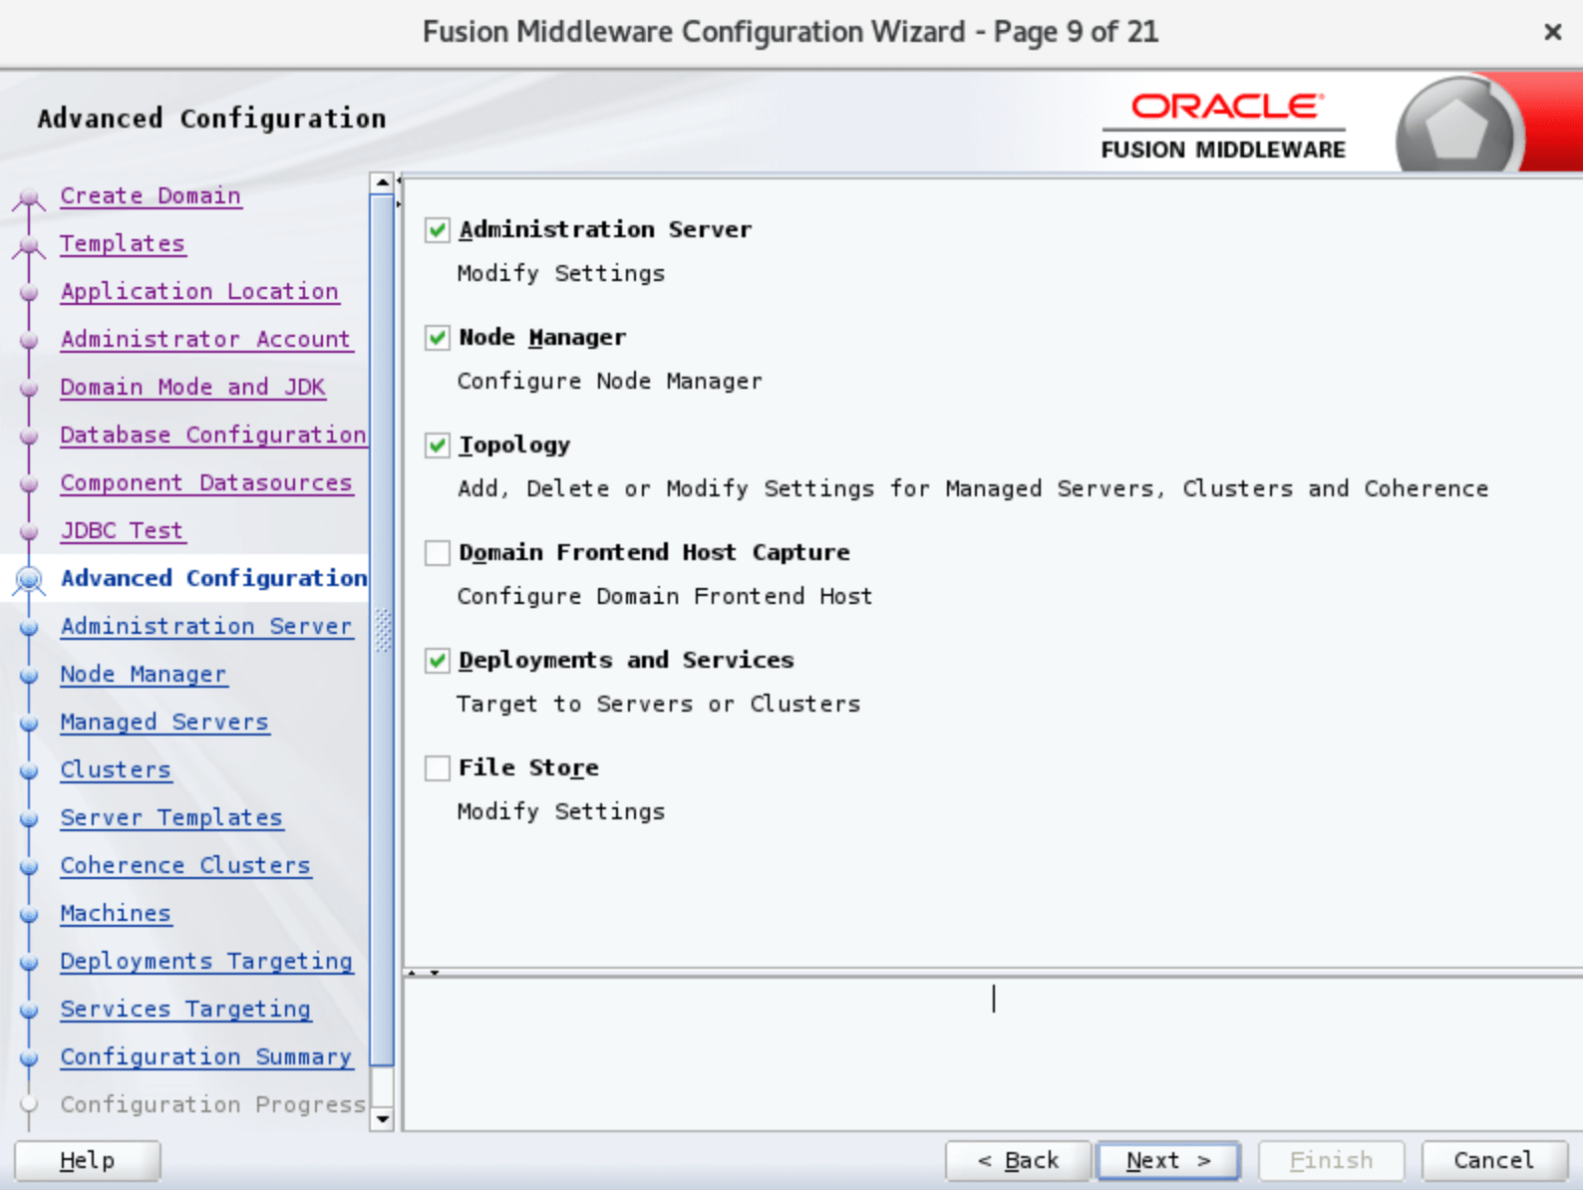Click the step list scroll up arrow
Image resolution: width=1583 pixels, height=1190 pixels.
(383, 182)
